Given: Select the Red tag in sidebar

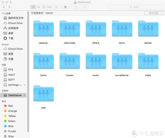Looking at the screenshot, I should point(10,106).
